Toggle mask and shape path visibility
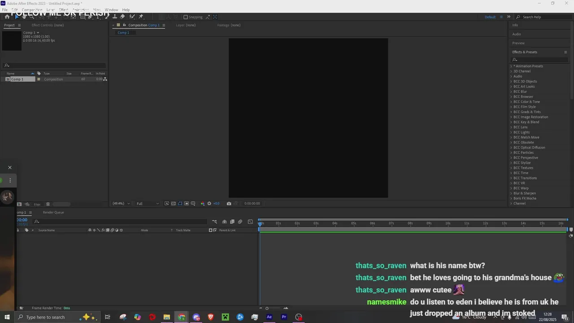The image size is (574, 323). click(x=180, y=204)
